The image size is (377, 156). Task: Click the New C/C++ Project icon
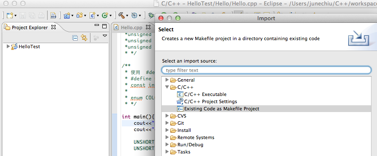[67, 16]
